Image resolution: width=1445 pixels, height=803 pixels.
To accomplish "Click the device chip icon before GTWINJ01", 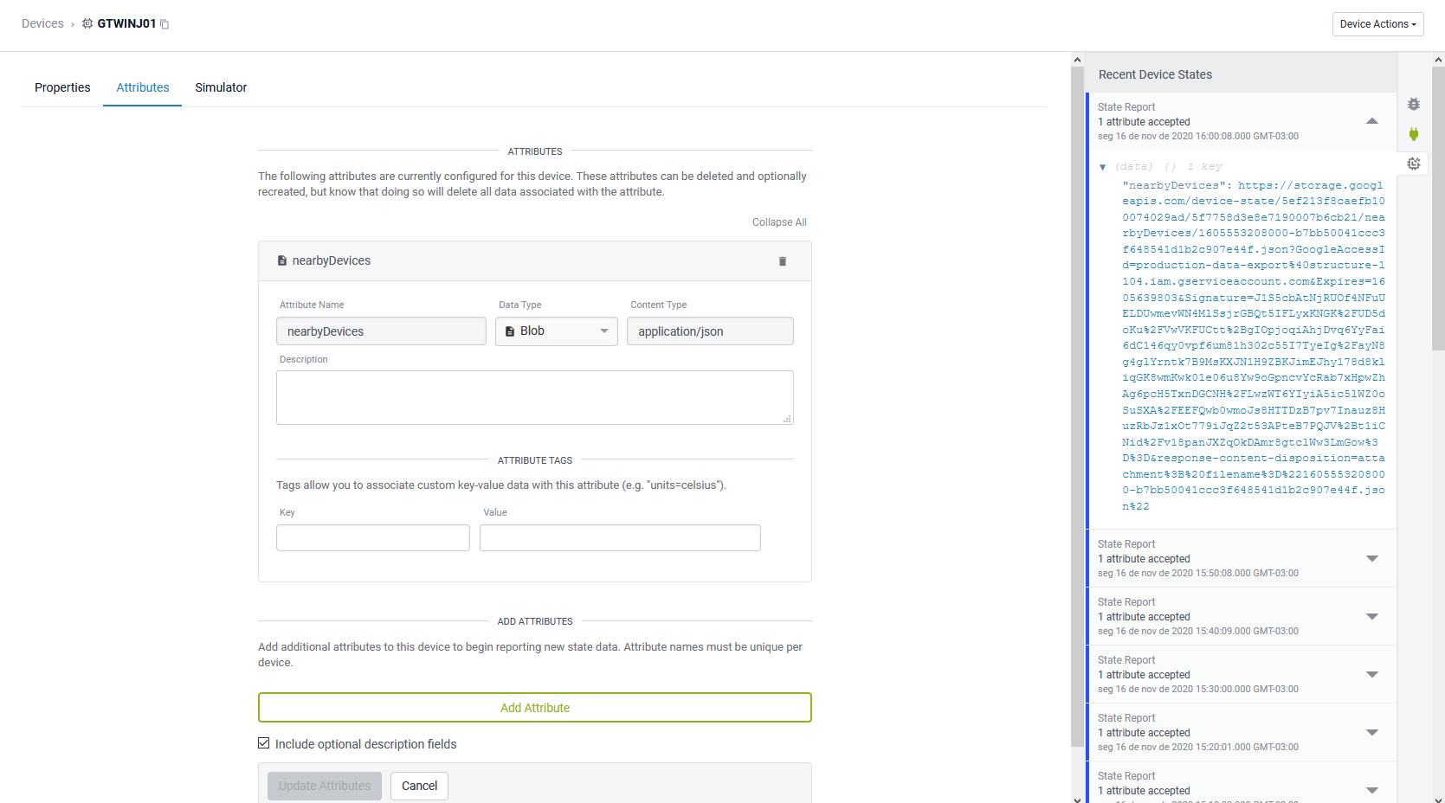I will [87, 23].
